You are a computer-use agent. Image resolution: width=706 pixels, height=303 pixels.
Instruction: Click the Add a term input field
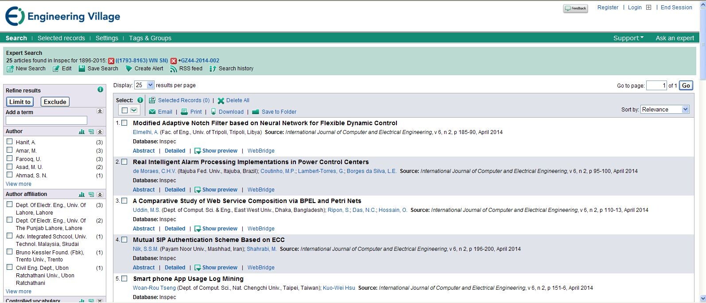coord(47,120)
